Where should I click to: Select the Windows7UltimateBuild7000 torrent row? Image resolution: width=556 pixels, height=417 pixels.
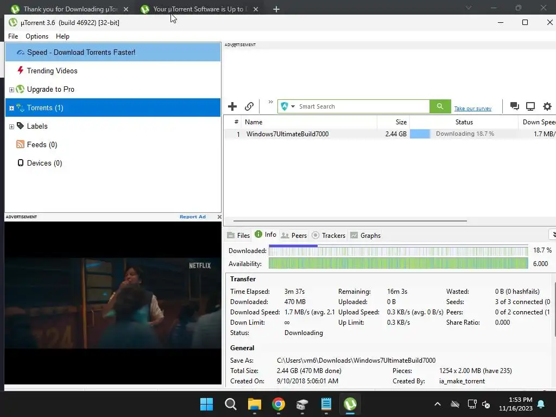click(x=390, y=134)
